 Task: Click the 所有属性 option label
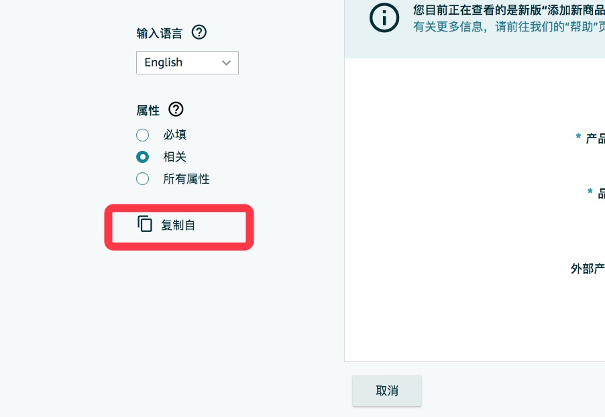point(186,179)
